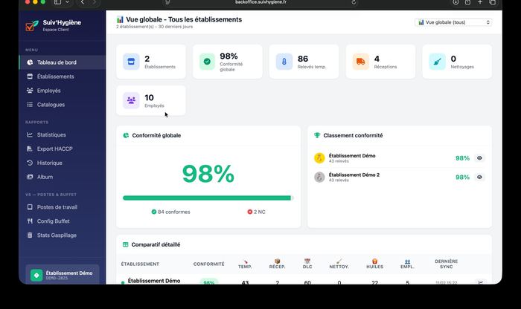
Task: Click Établissement Démo 2 in ranking
Action: point(354,175)
